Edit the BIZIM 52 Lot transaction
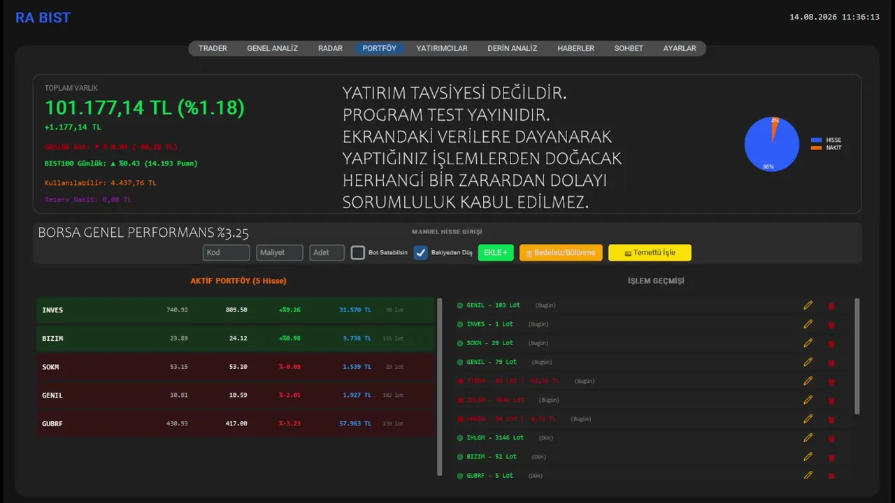 [x=808, y=456]
